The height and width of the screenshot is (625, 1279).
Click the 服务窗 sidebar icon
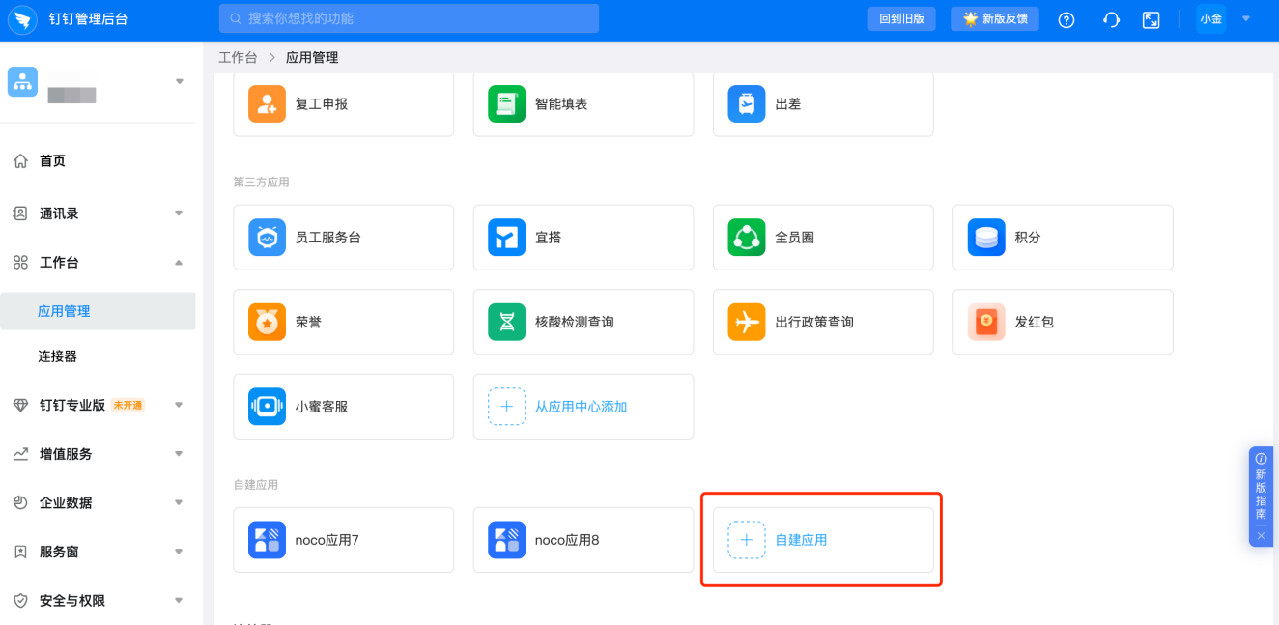click(20, 552)
